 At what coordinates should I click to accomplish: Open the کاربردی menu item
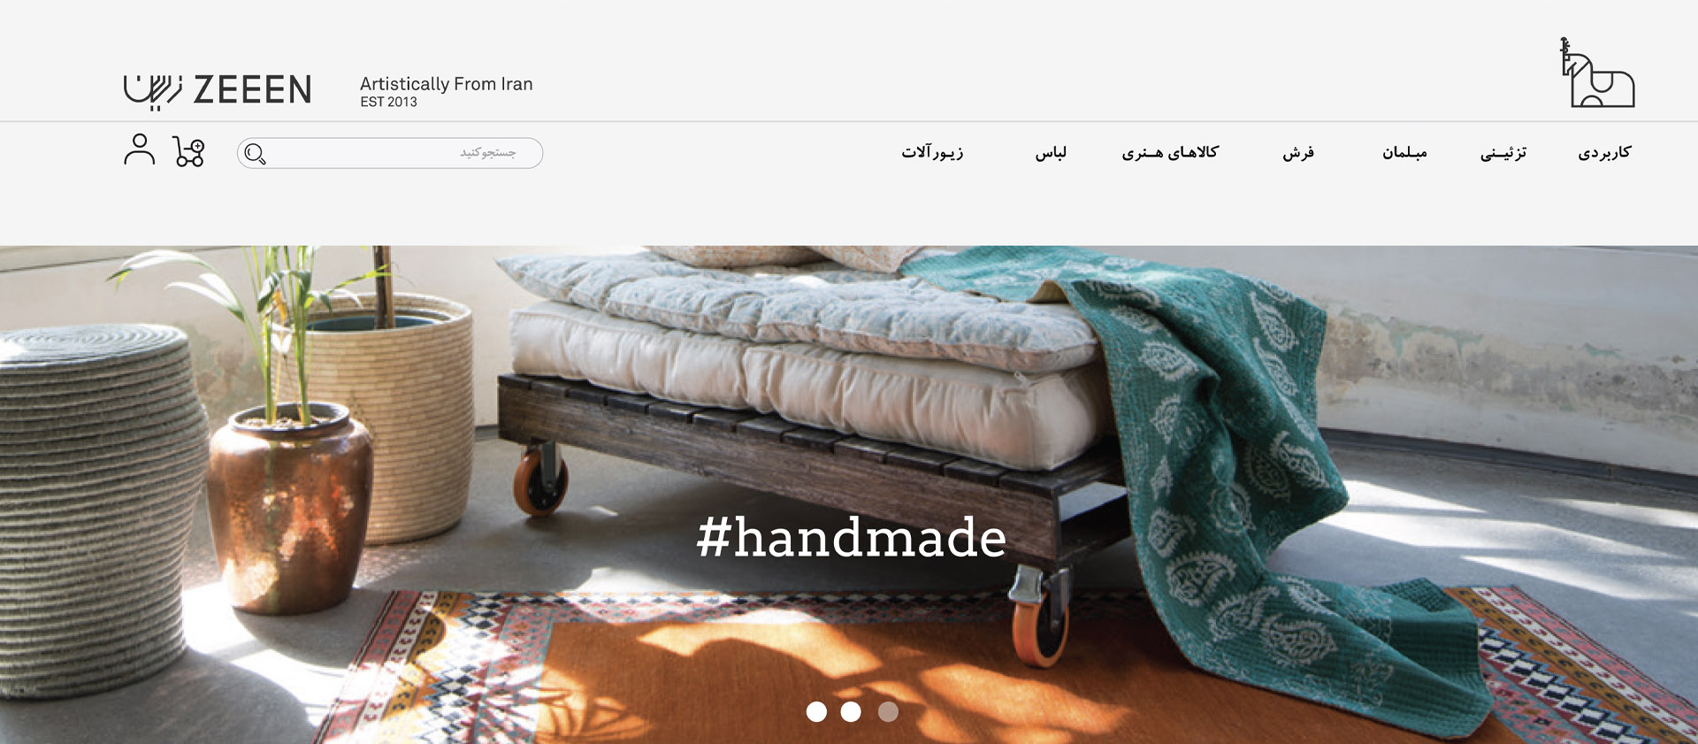click(x=1604, y=152)
